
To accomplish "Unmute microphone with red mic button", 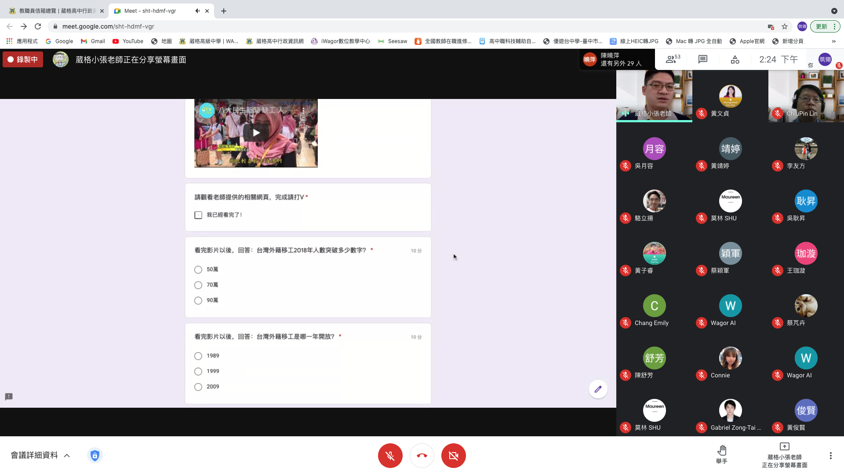I will coord(390,456).
